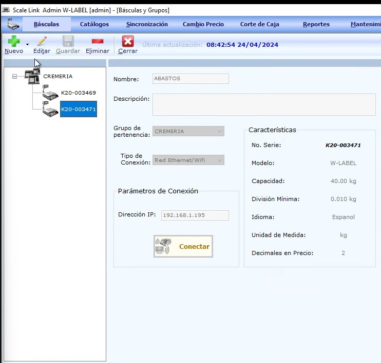Click the Conectar button
The height and width of the screenshot is (363, 381).
click(x=183, y=246)
